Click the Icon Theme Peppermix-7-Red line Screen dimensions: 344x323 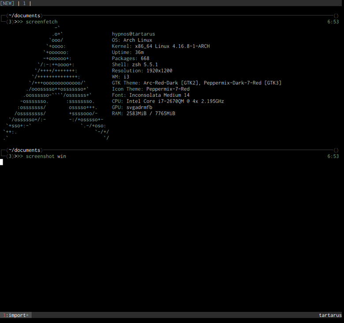150,89
